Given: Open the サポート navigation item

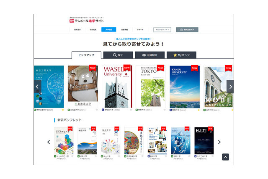Looking at the screenshot, I should coord(140,30).
